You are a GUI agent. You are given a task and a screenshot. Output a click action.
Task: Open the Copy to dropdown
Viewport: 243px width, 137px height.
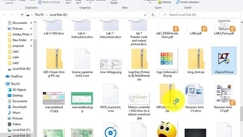point(78,2)
